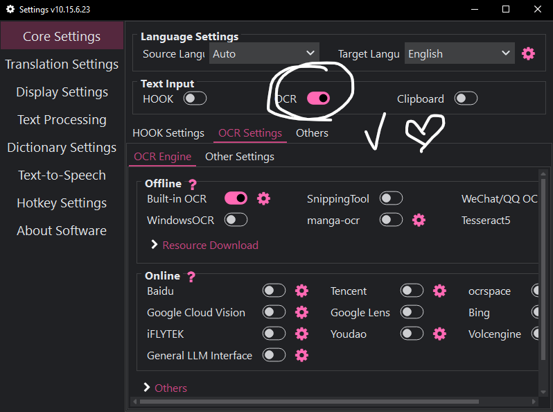Turn on the Clipboard input toggle
Image resolution: width=553 pixels, height=412 pixels.
coord(466,98)
